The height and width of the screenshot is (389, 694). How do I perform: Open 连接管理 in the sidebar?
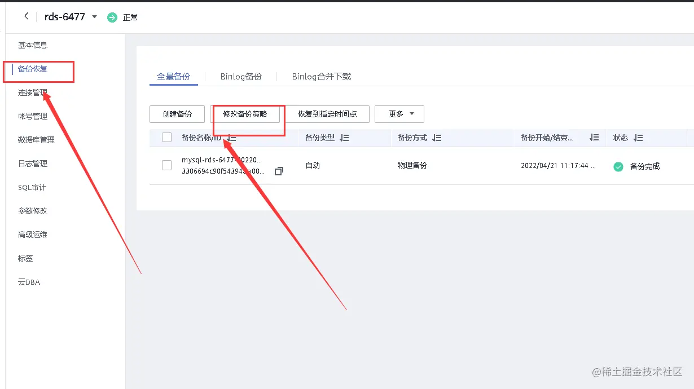pyautogui.click(x=33, y=92)
